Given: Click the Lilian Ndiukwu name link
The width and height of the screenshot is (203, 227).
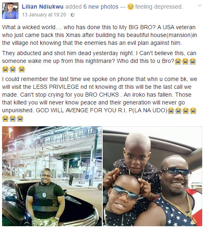Looking at the screenshot, I should click(43, 7).
